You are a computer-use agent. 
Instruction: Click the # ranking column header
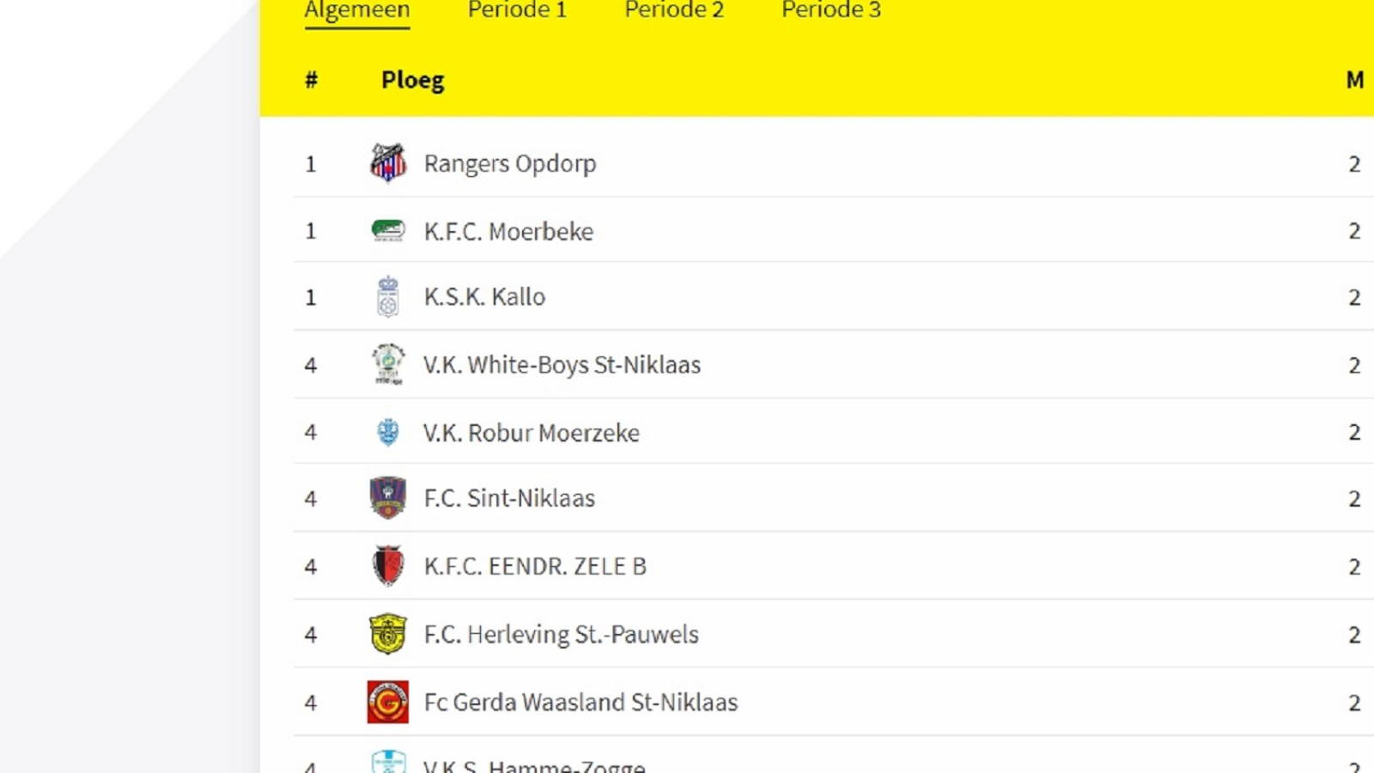311,80
